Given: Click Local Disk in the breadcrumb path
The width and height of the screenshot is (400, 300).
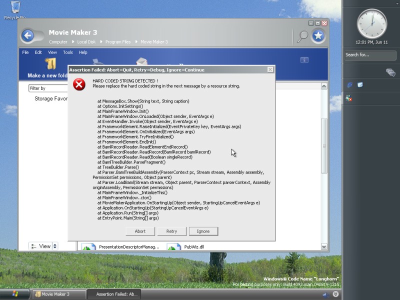Looking at the screenshot, I should [x=86, y=42].
